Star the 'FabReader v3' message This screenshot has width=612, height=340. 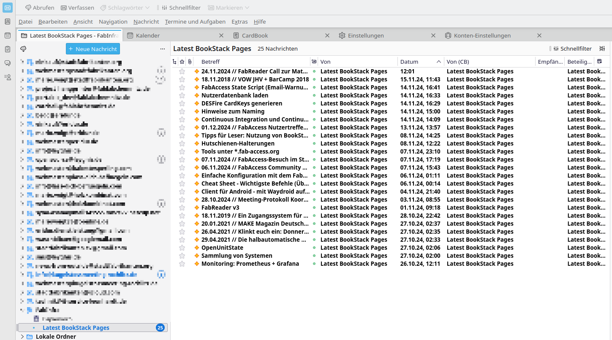[182, 208]
